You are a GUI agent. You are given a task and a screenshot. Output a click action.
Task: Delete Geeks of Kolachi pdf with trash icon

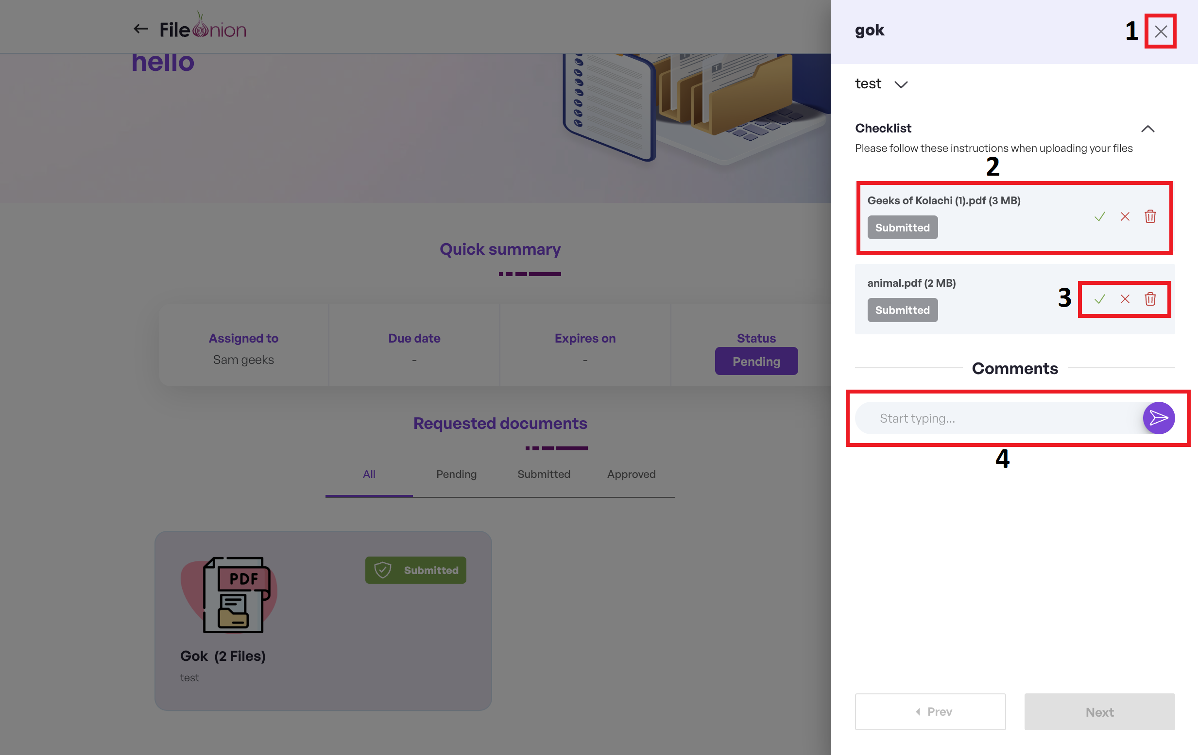1150,217
